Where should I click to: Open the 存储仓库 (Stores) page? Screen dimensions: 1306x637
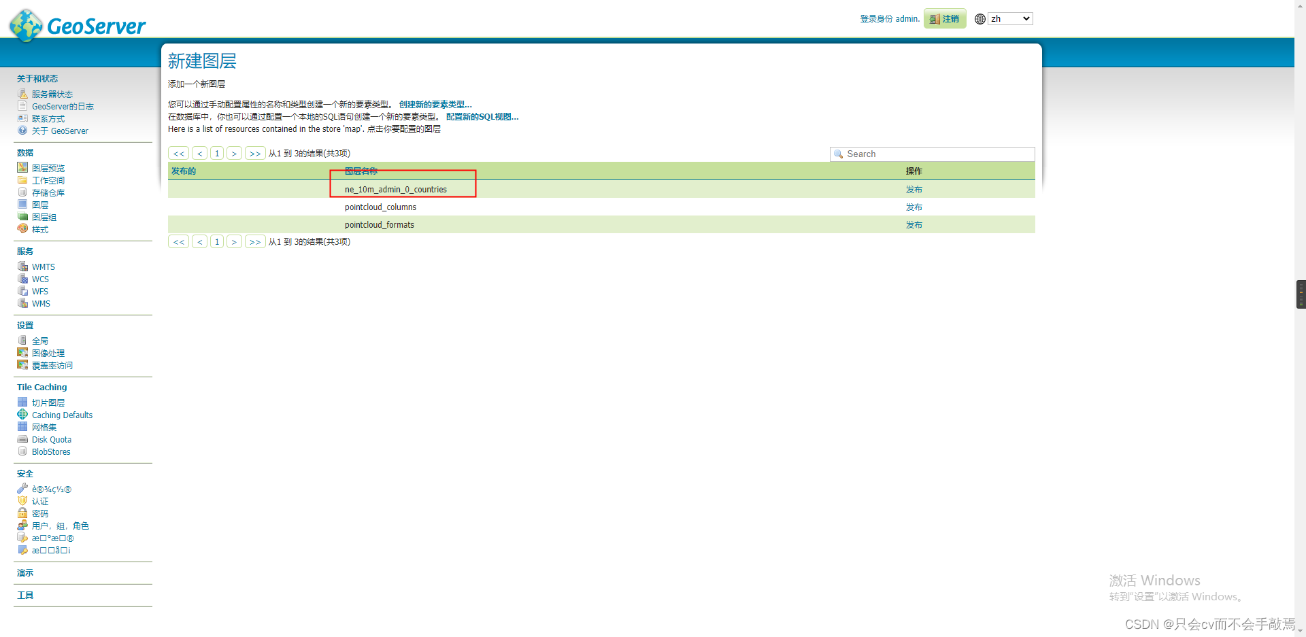pos(48,192)
